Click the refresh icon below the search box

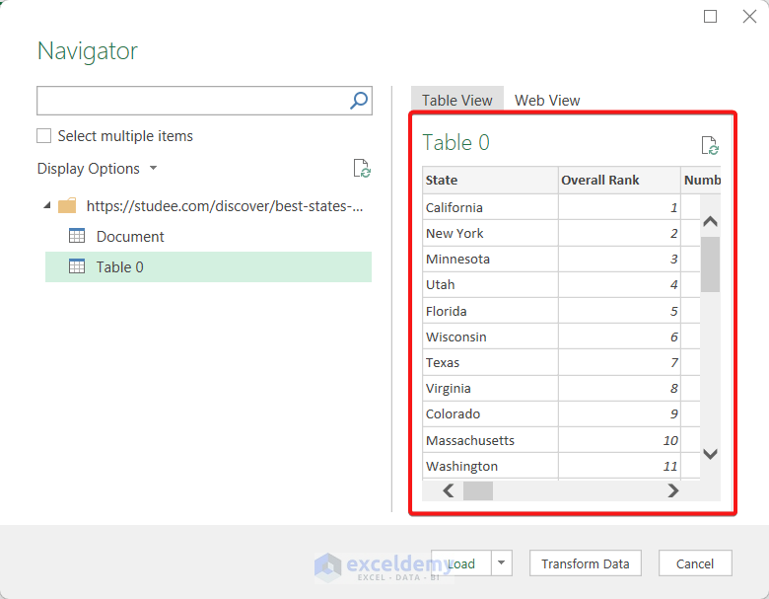[x=362, y=169]
